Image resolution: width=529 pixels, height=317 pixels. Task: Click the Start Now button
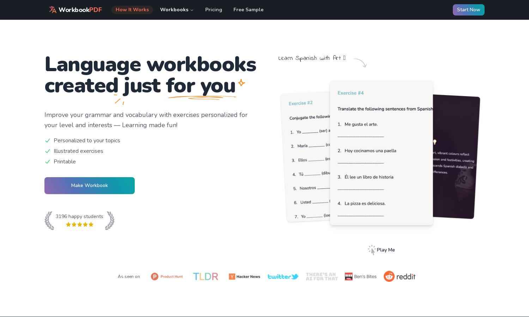pyautogui.click(x=468, y=10)
